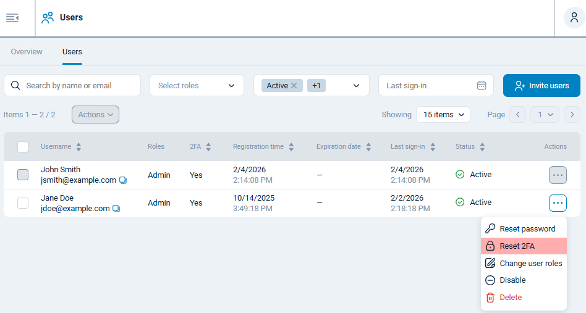This screenshot has height=313, width=586.
Task: Remove the Active status filter chip
Action: [294, 86]
